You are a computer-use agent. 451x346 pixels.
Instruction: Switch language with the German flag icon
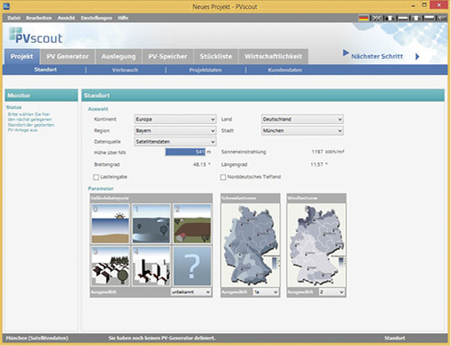(363, 18)
